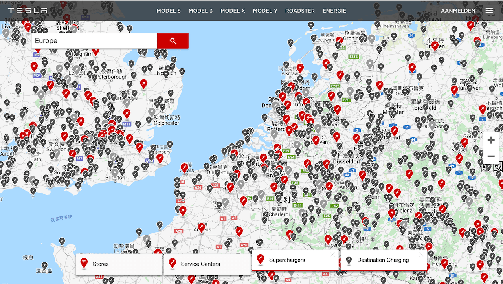Toggle the Superchargers filter
Image resolution: width=503 pixels, height=284 pixels.
point(295,260)
